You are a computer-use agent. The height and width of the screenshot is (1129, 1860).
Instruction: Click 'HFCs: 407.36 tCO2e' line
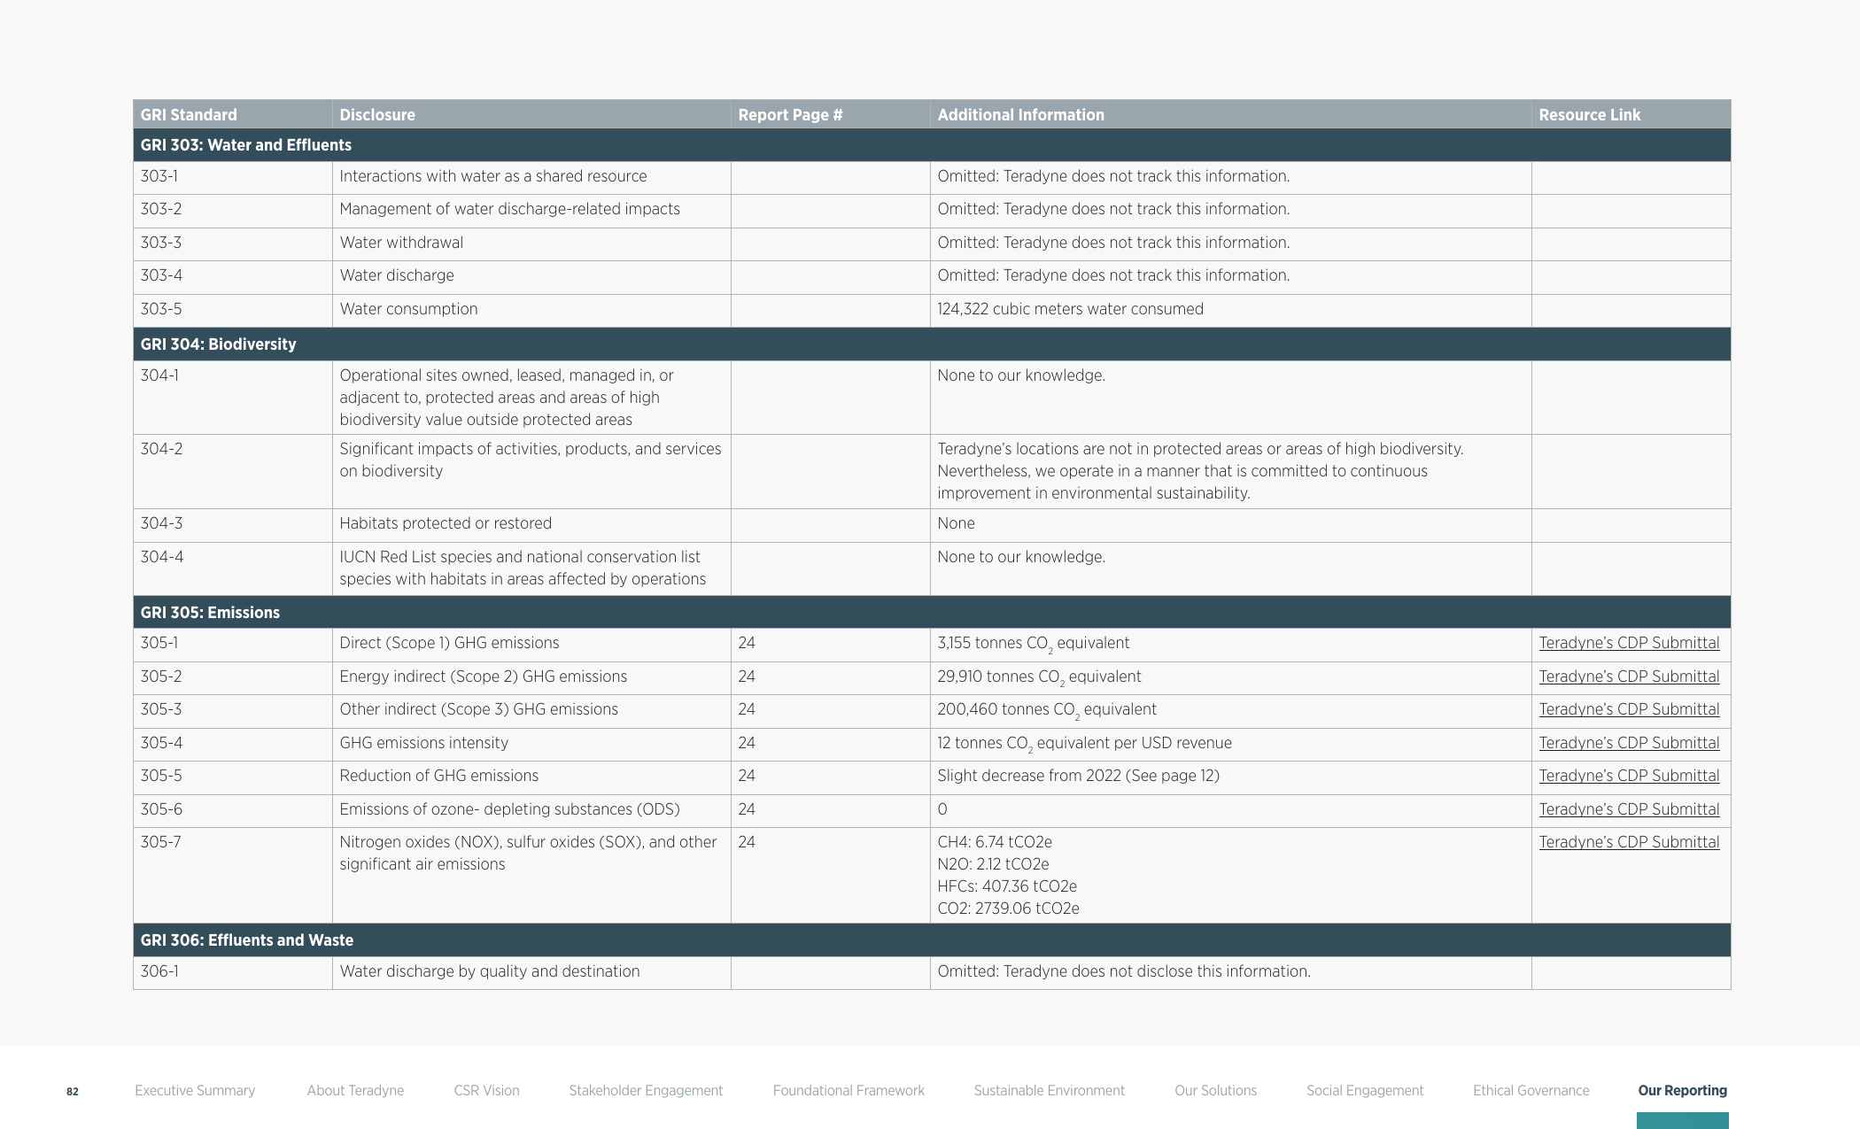[x=1007, y=886]
